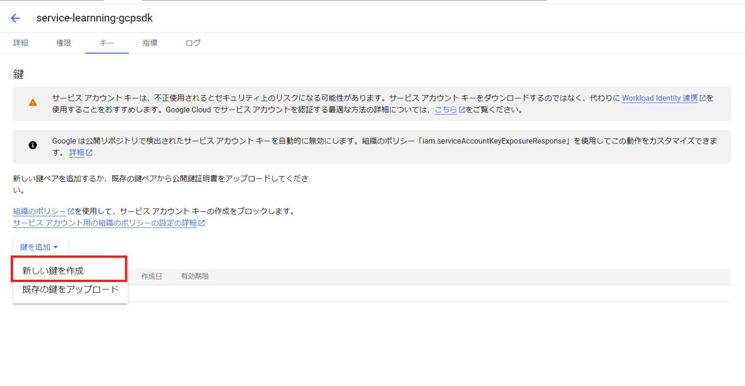This screenshot has height=386, width=745.
Task: Open the ログ tab
Action: point(193,43)
